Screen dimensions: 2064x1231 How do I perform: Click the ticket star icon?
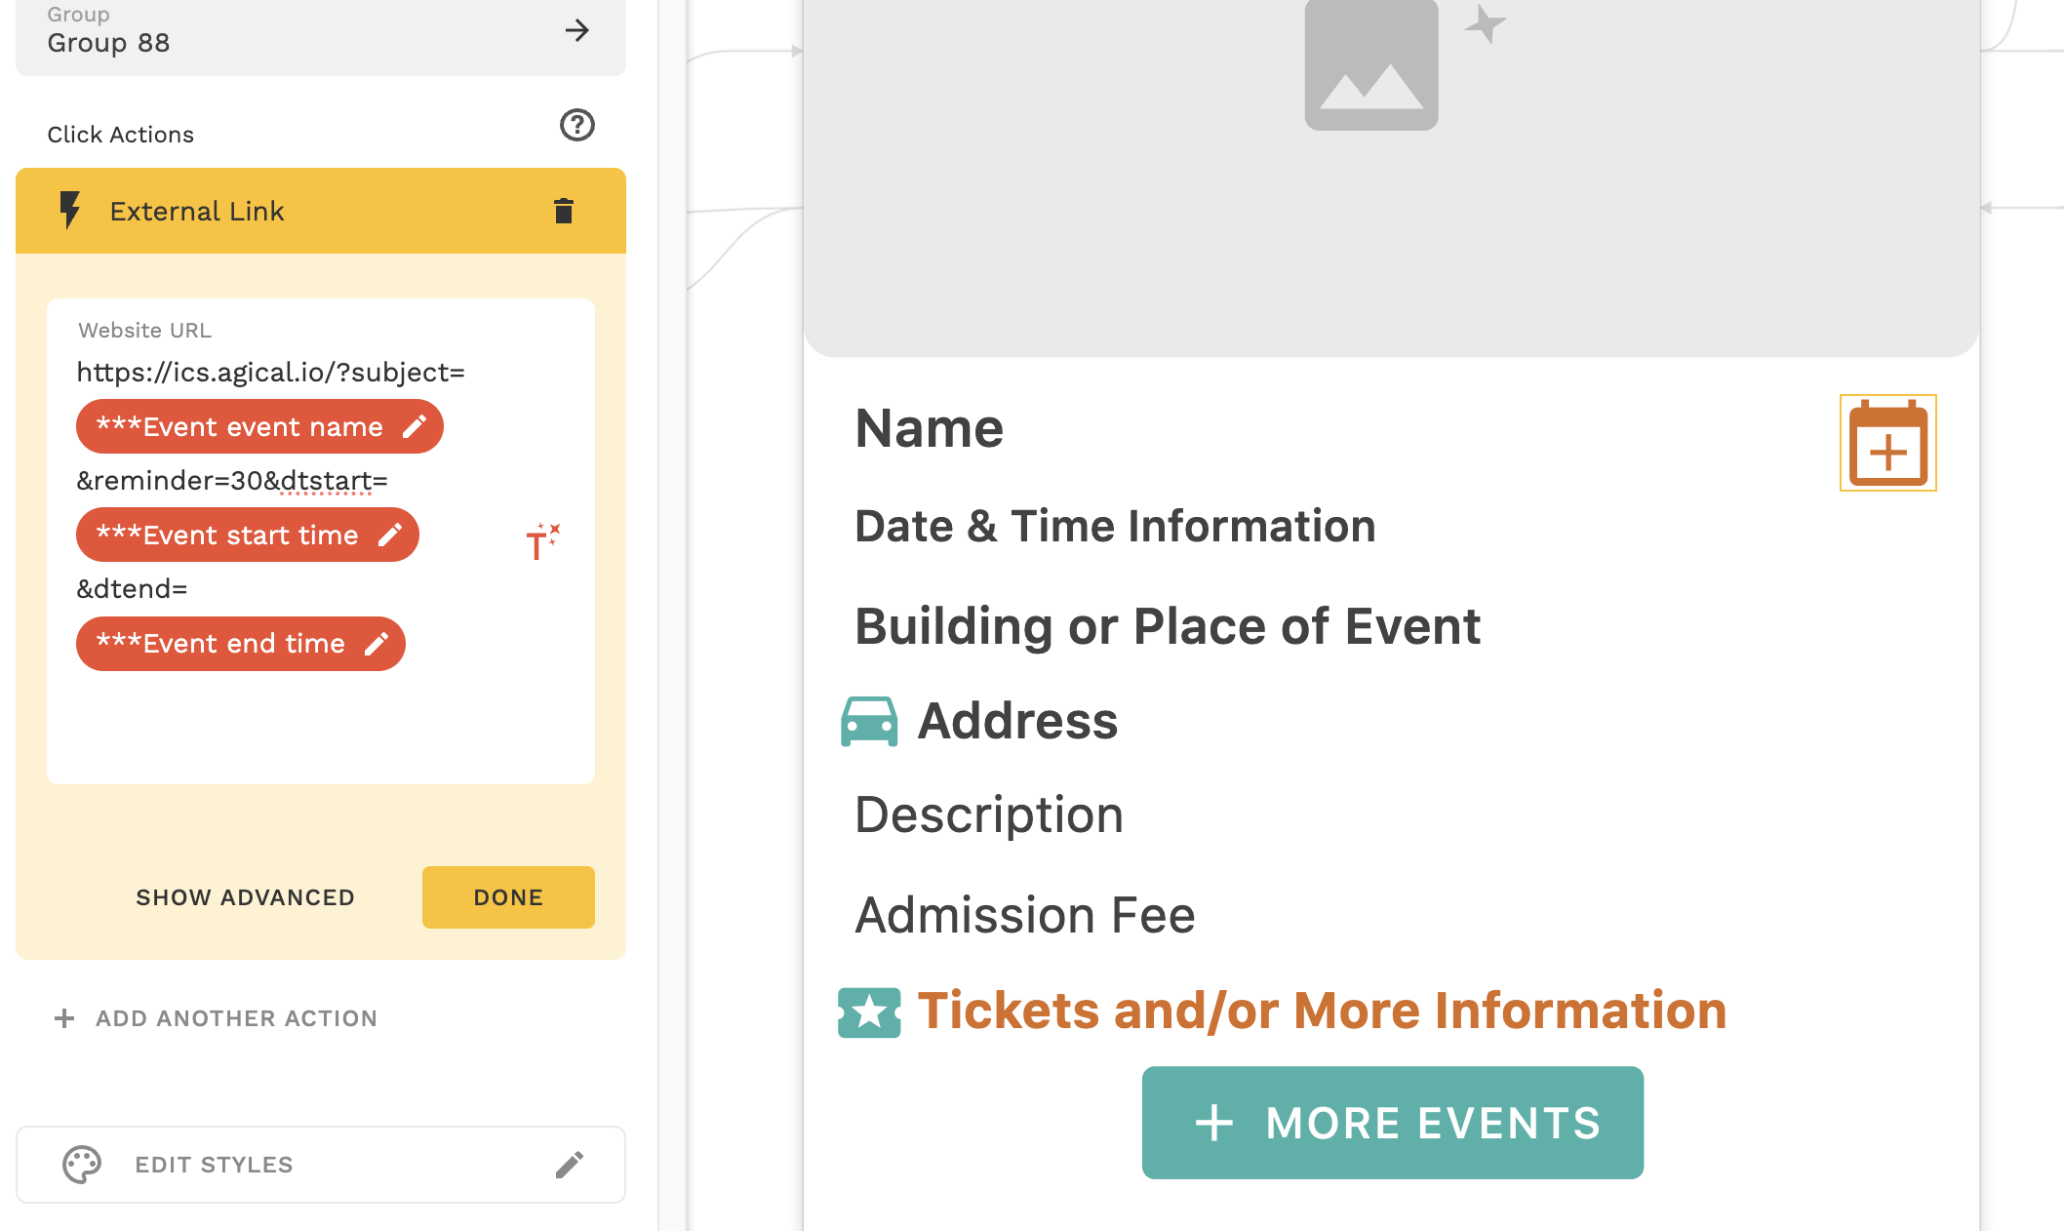point(869,1012)
